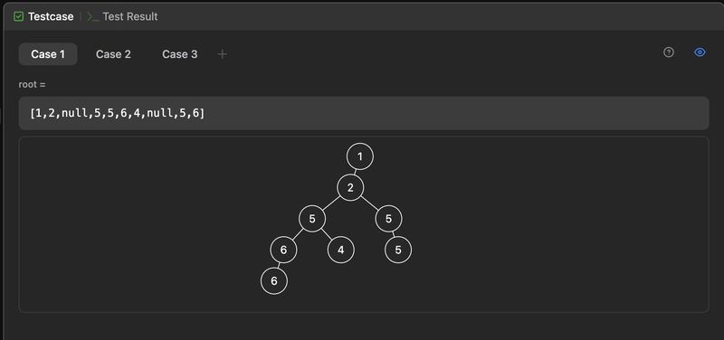Switch to the Testcase tab
This screenshot has height=340, width=724.
(x=43, y=16)
